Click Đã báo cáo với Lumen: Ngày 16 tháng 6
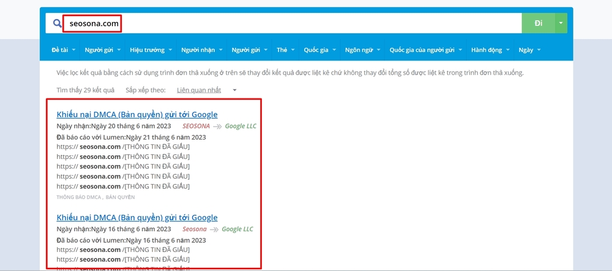 click(131, 240)
